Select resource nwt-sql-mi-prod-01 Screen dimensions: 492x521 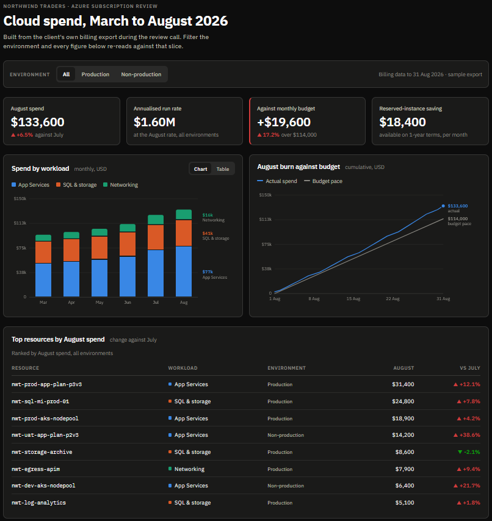click(40, 401)
